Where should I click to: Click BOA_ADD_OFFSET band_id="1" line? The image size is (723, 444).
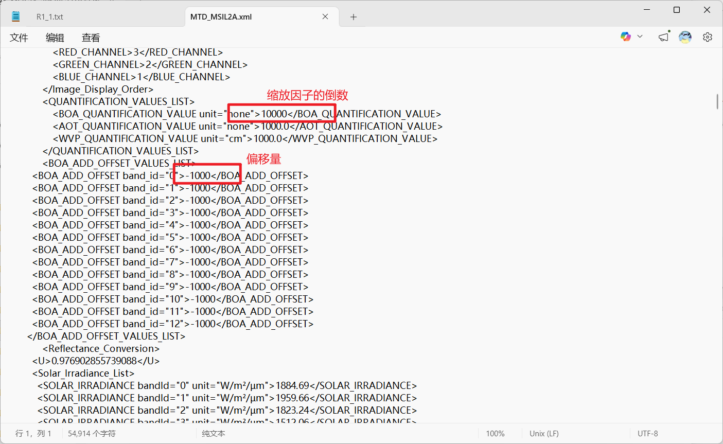click(x=170, y=188)
